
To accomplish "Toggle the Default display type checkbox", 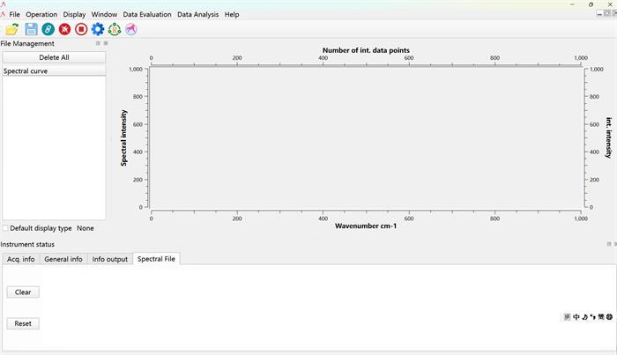I will click(x=5, y=228).
